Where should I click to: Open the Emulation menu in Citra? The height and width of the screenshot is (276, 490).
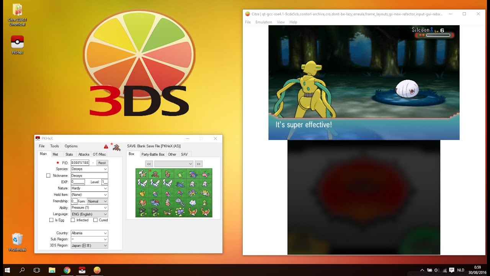[x=264, y=22]
